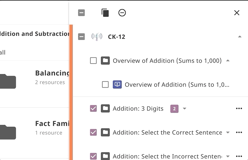Check the Overview of Addition folder checkbox
This screenshot has height=160, width=248.
93,61
